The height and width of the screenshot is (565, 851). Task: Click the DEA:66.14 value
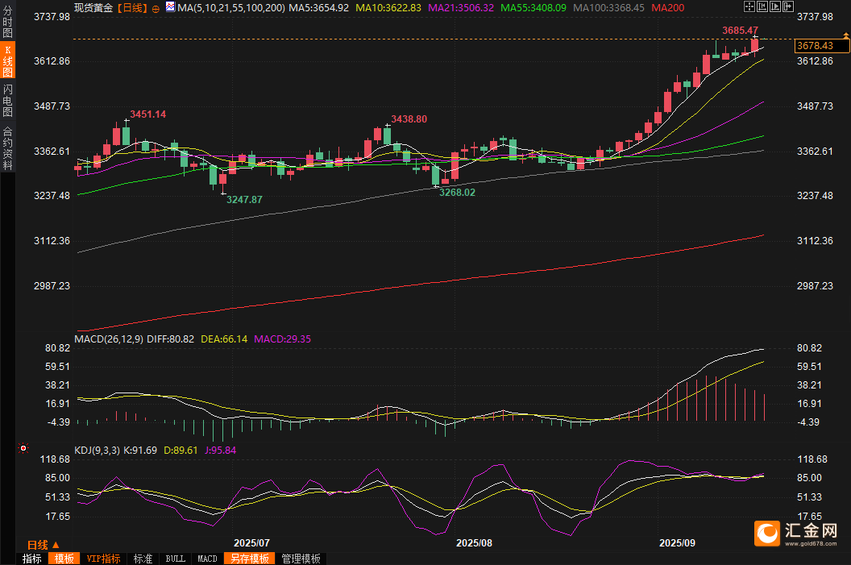tap(223, 339)
